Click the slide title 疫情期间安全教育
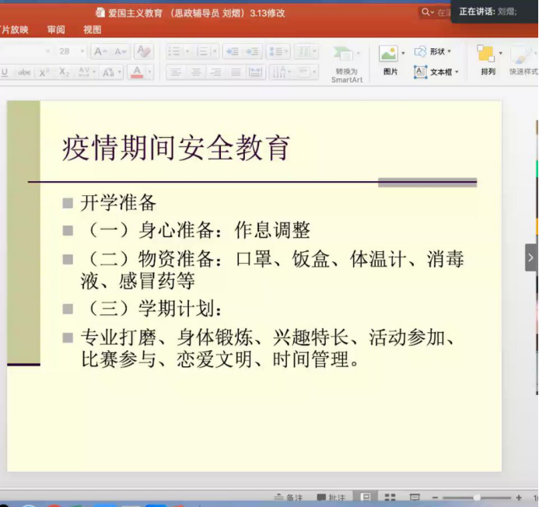The width and height of the screenshot is (539, 507). tap(176, 148)
